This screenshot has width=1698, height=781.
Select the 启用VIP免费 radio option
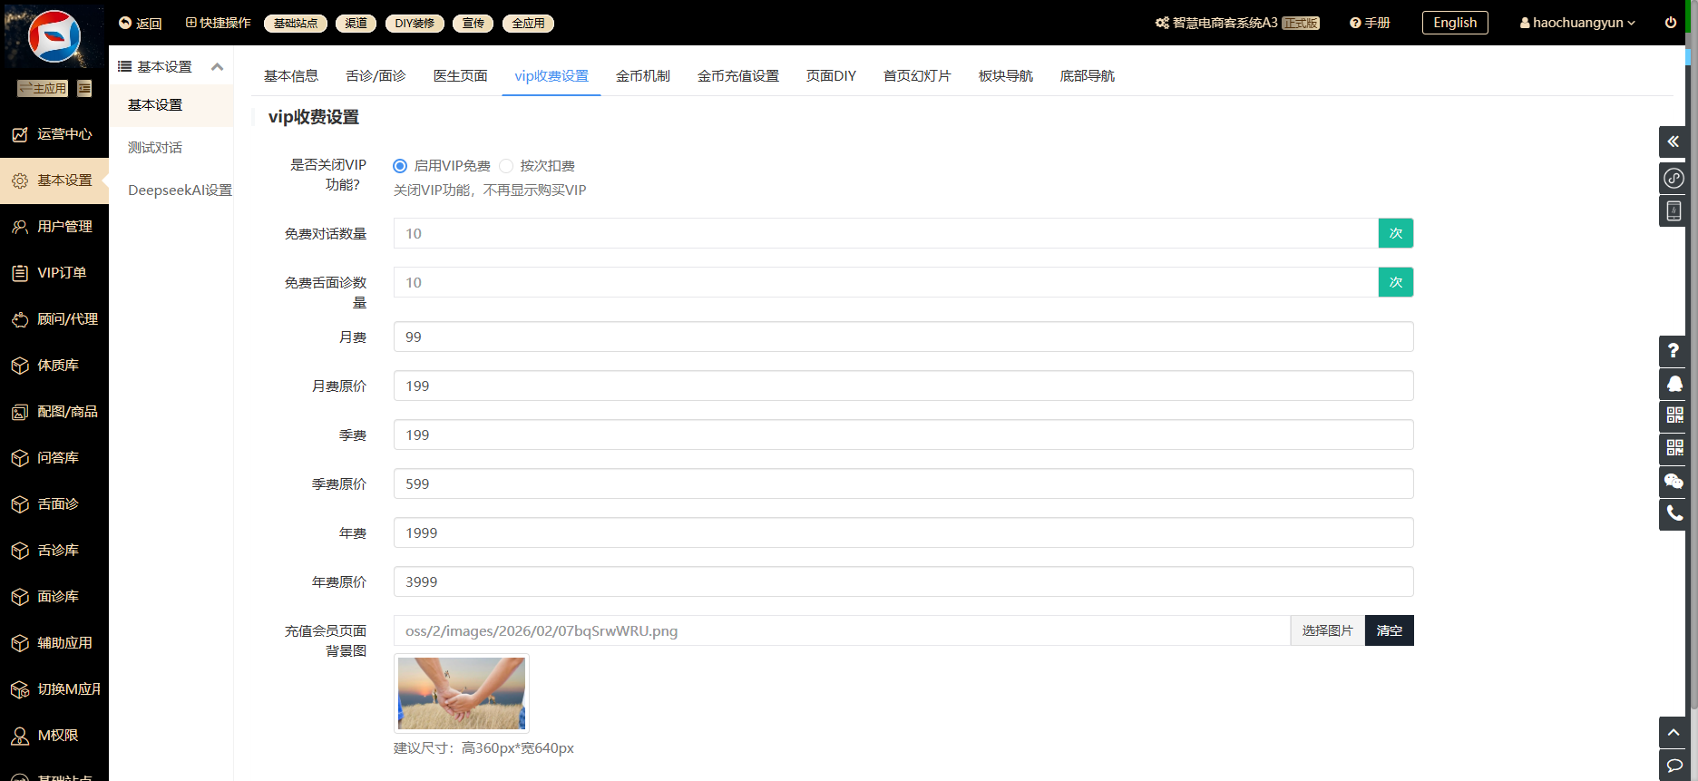click(400, 166)
